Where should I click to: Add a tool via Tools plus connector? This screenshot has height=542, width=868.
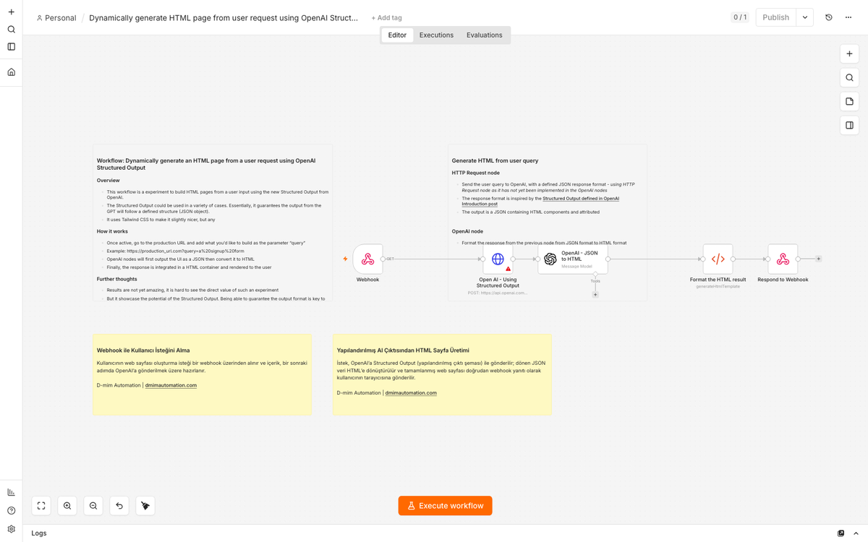(595, 295)
